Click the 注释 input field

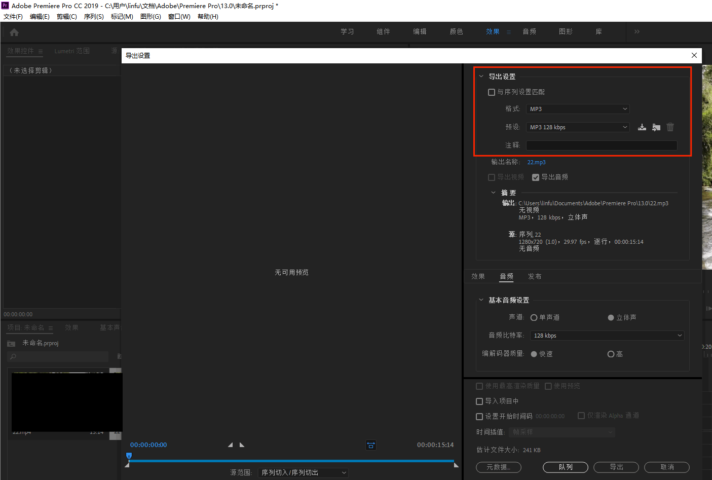602,145
